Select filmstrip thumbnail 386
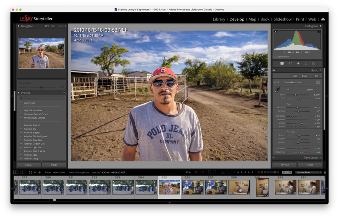The image size is (339, 218). click(192, 187)
